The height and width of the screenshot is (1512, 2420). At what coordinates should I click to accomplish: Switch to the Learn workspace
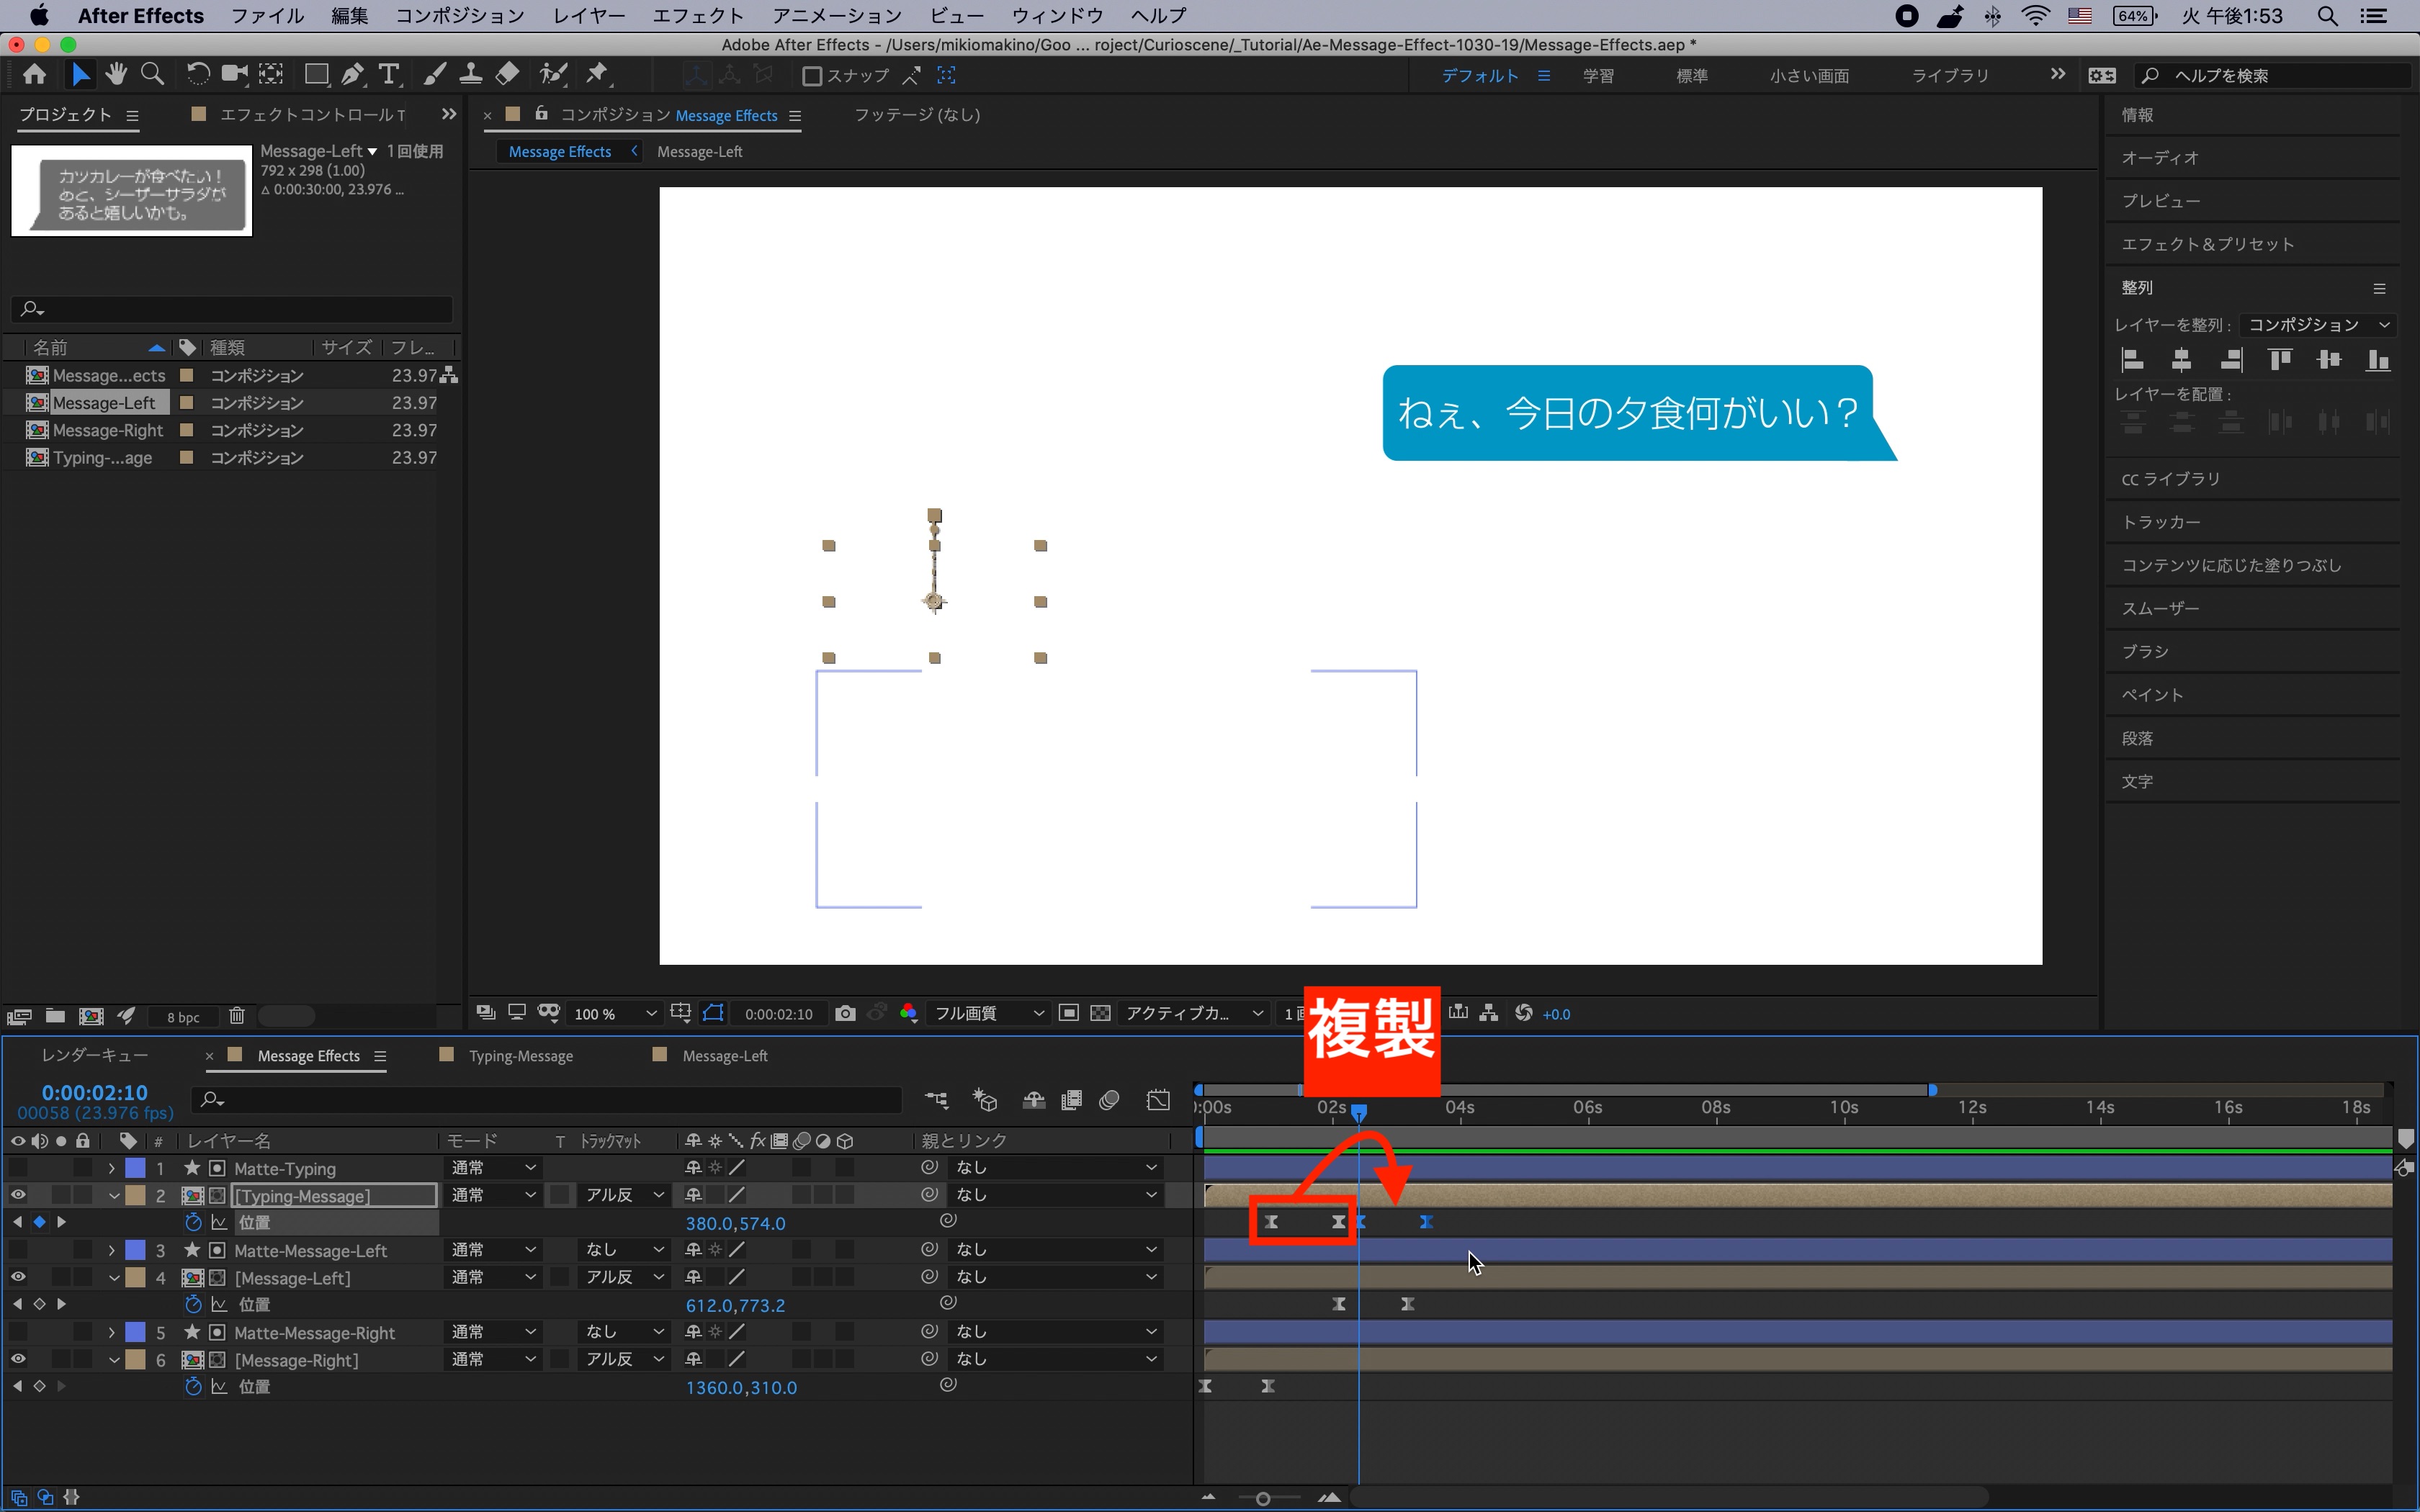[x=1598, y=76]
